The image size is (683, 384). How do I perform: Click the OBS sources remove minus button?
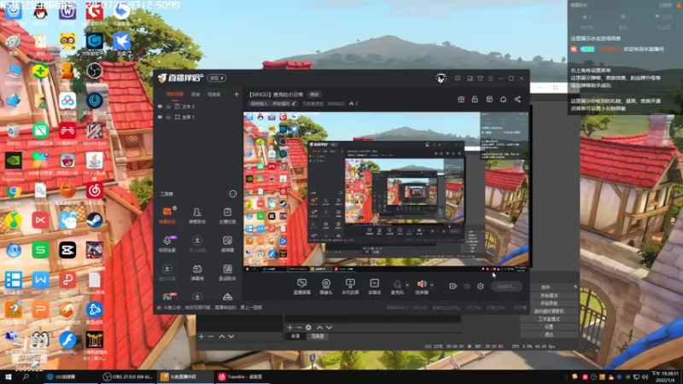click(x=299, y=328)
